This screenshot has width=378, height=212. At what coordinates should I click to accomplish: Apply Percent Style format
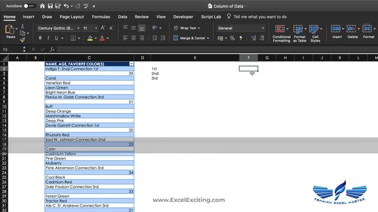point(232,38)
